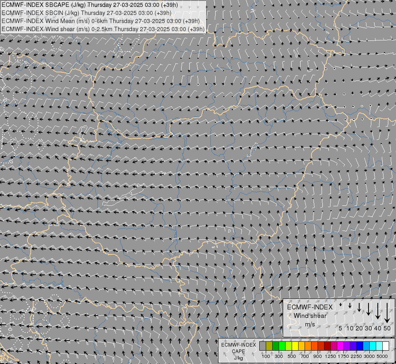
Task: Select the white CAPE legend swatch
Action: tap(386, 346)
